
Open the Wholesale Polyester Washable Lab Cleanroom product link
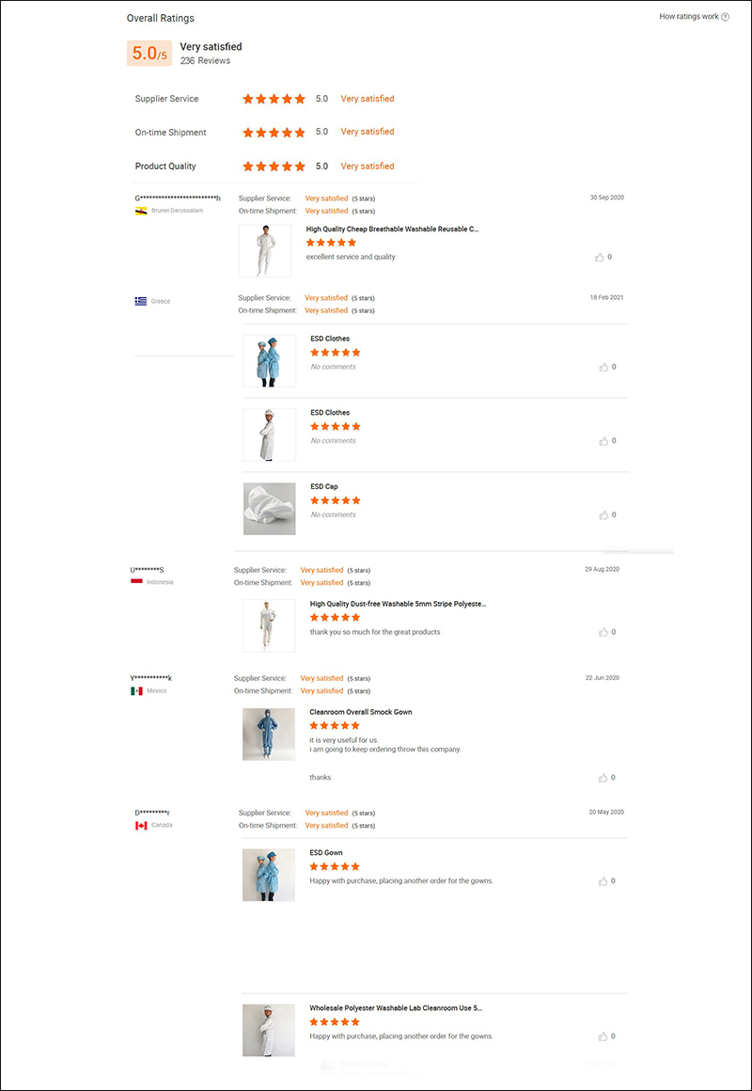click(x=395, y=1007)
